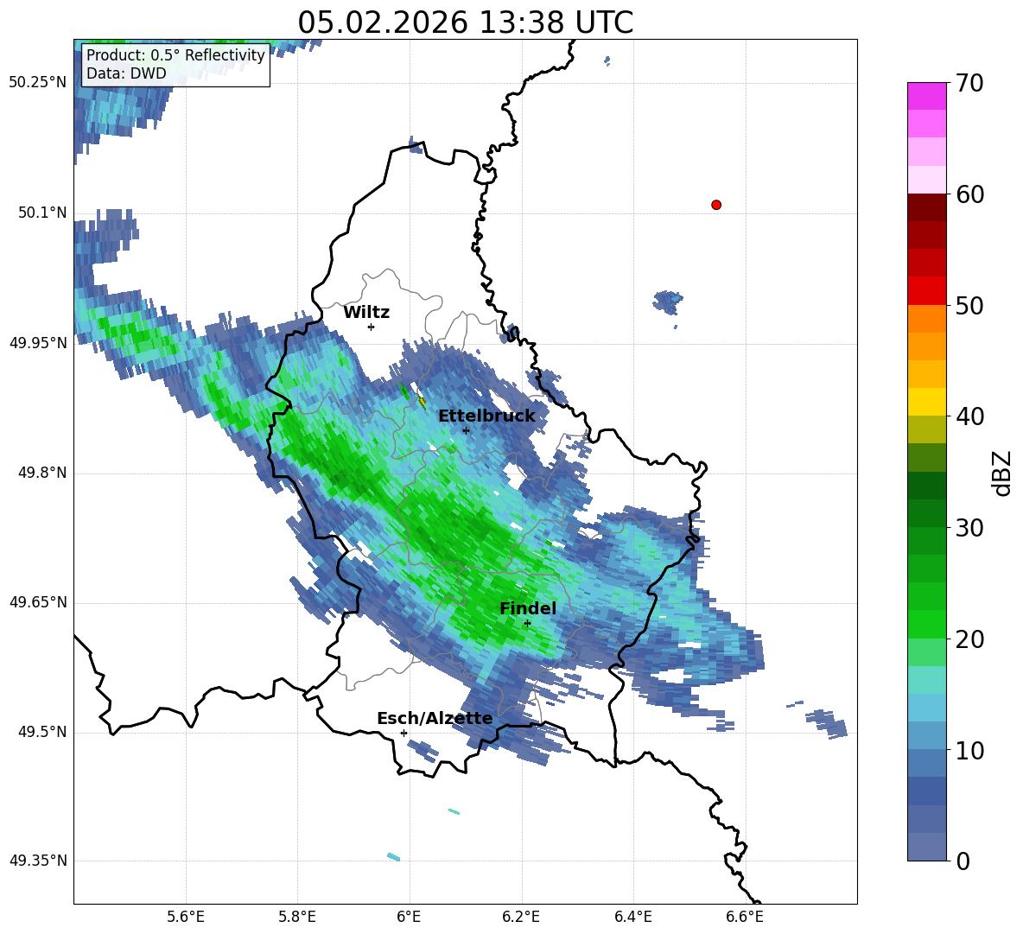Pick the dark maroon colorbar segment below 60
Viewport: 1023px width, 934px height.
point(926,207)
